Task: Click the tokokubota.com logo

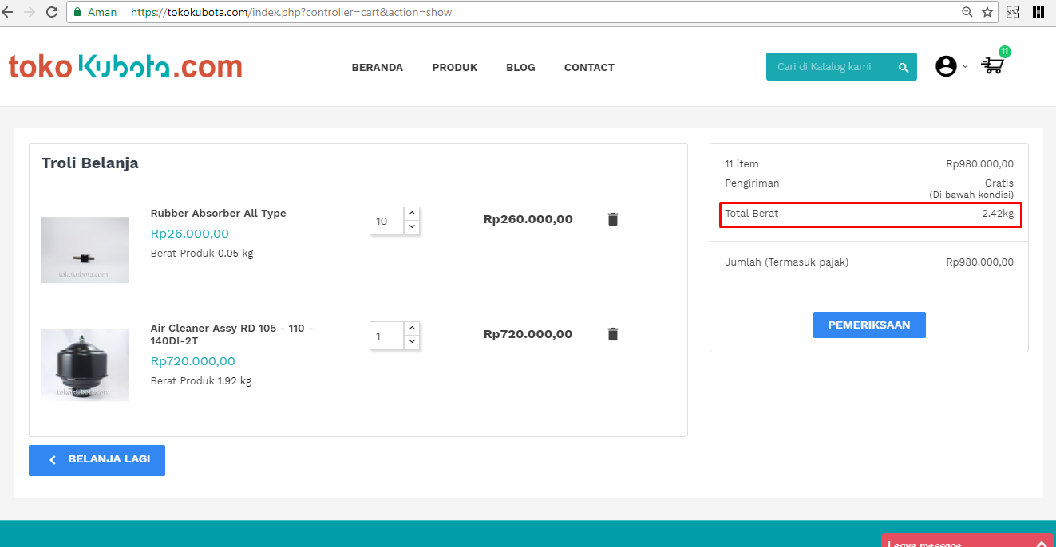Action: coord(125,67)
